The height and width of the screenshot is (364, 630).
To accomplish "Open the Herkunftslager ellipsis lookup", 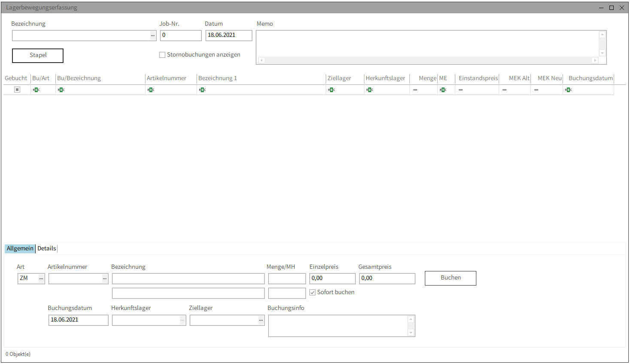I will pos(182,320).
